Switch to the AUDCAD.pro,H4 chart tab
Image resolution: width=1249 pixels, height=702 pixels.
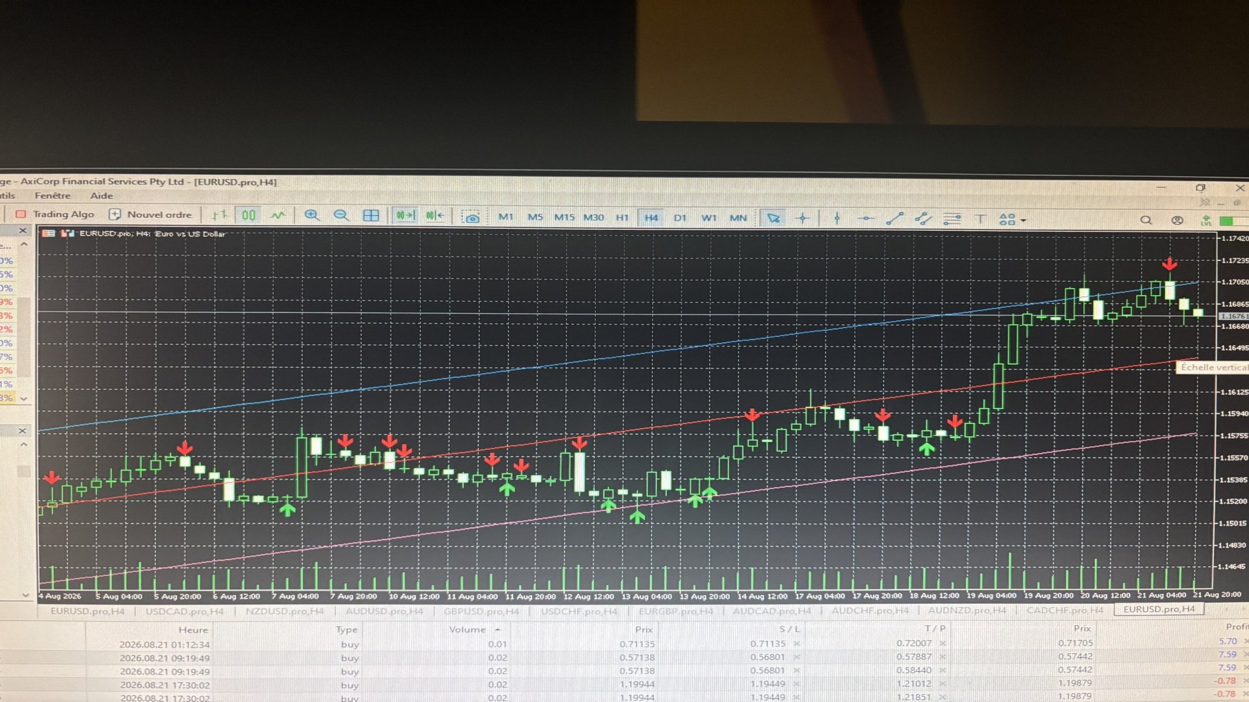[772, 611]
